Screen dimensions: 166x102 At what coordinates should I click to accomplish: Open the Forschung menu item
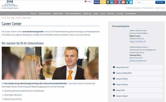[120, 13]
